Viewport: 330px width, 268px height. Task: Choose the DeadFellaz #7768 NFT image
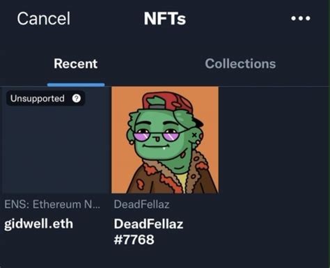(x=165, y=140)
